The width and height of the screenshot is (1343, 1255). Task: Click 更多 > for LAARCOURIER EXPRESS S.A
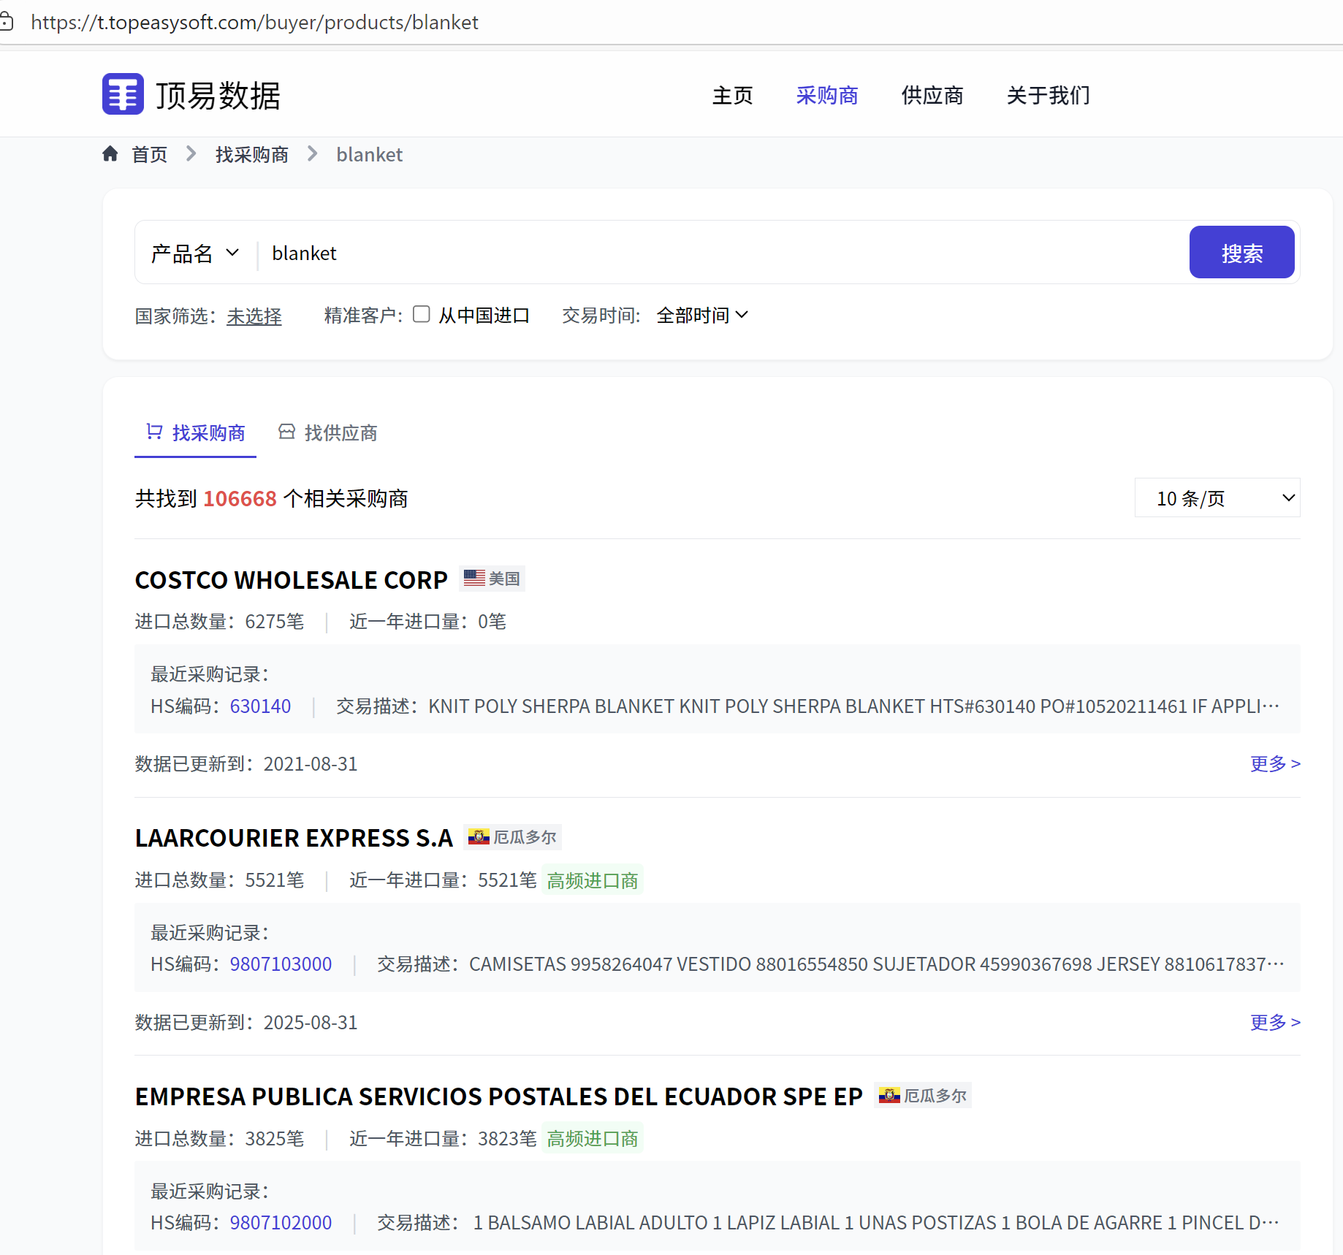click(1275, 1022)
